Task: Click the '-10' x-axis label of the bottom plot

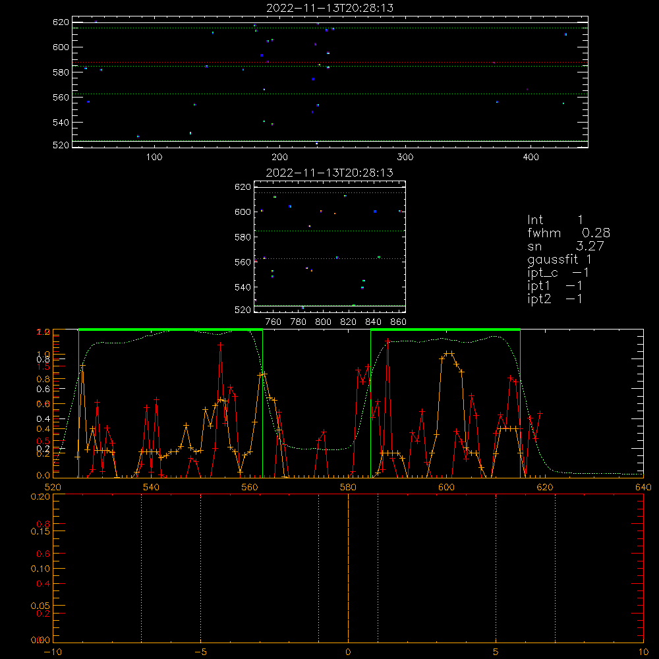Action: pos(53,652)
